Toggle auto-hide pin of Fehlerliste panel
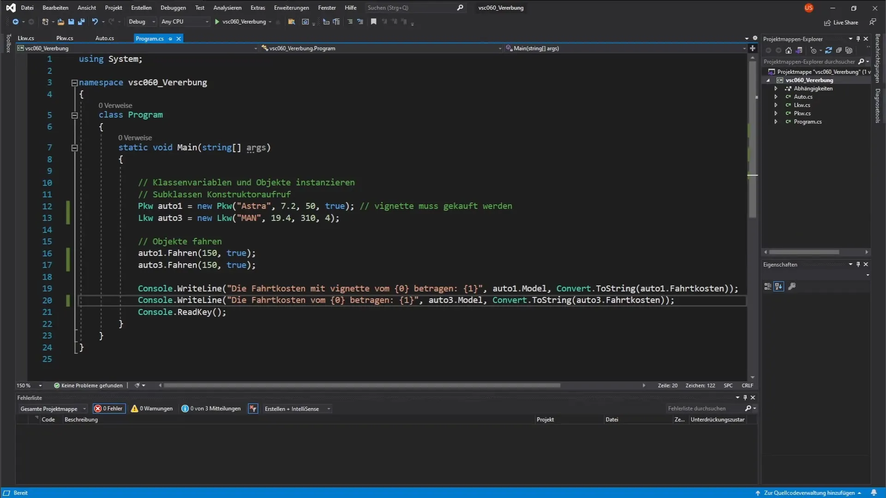 745,397
